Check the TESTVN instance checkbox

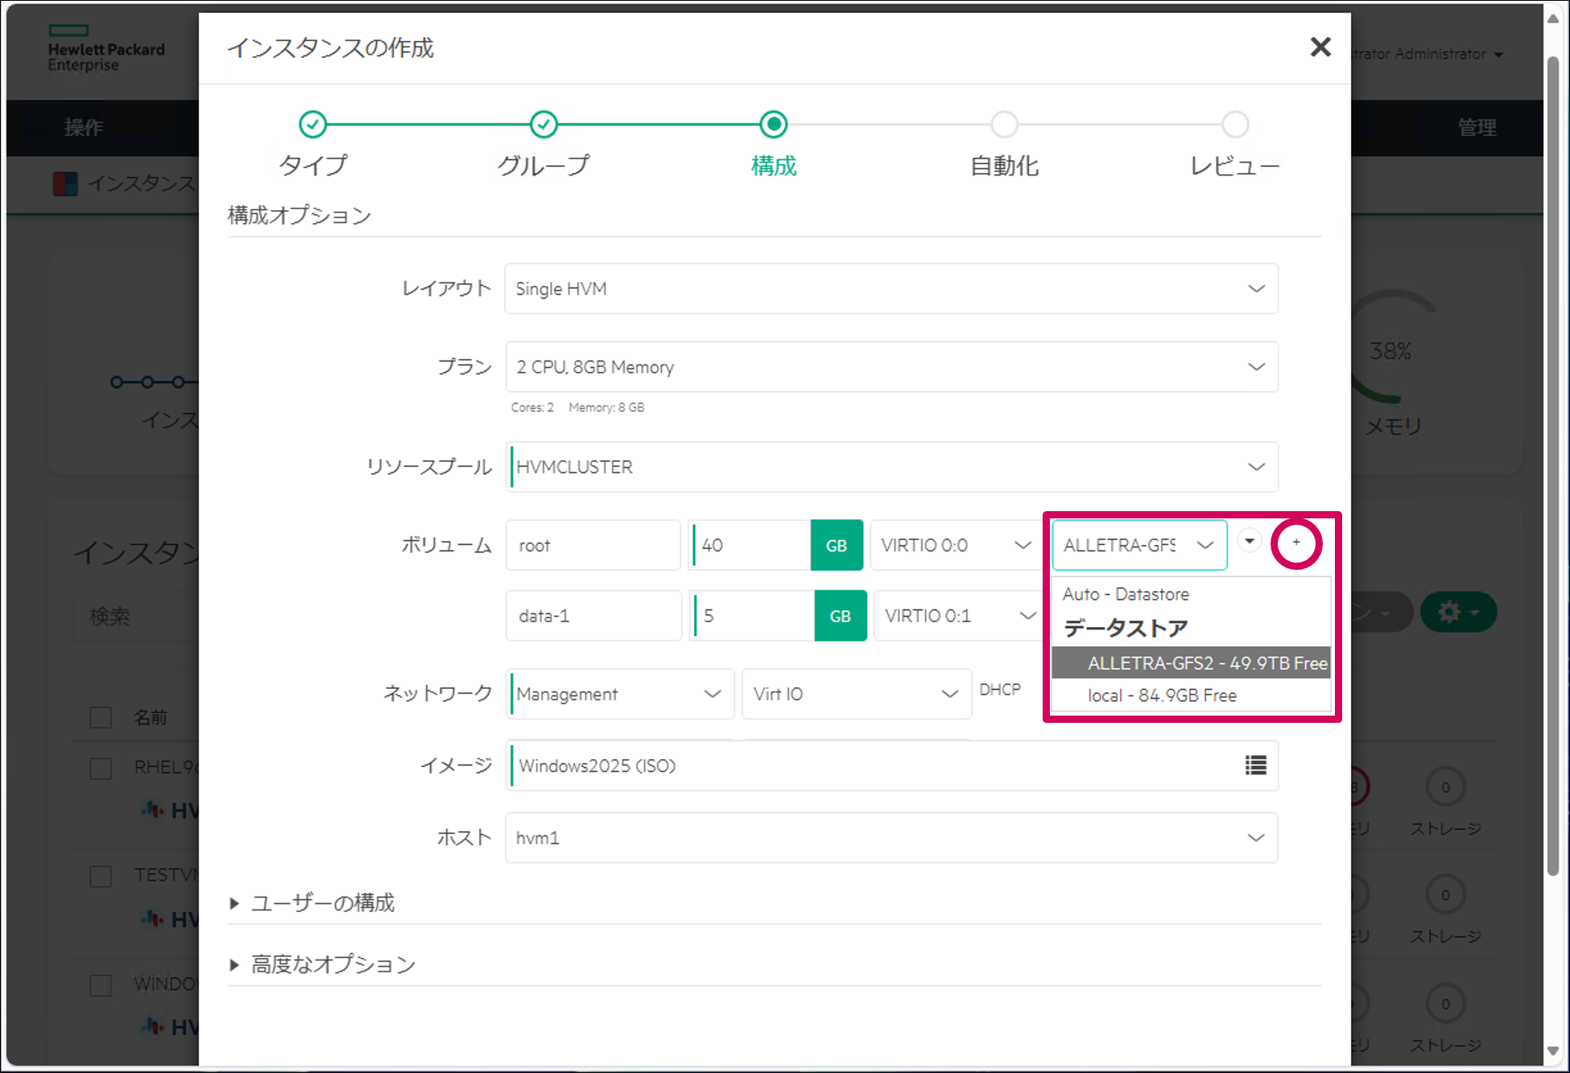tap(100, 876)
